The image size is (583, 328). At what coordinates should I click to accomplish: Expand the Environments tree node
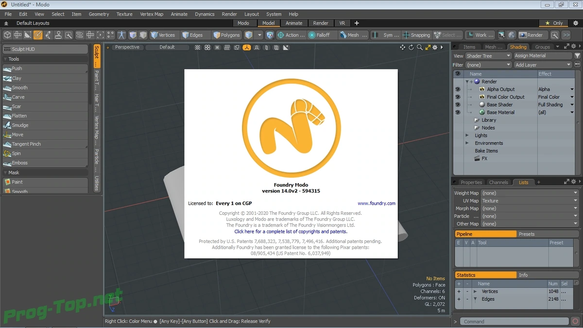(x=467, y=143)
